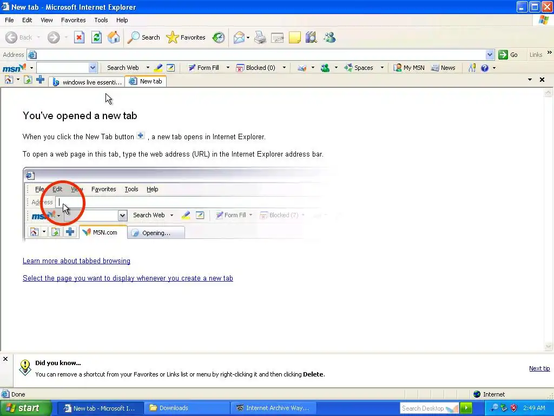Viewport: 554px width, 416px height.
Task: Switch to Internet Archive Wayback taskbar window
Action: [273, 408]
